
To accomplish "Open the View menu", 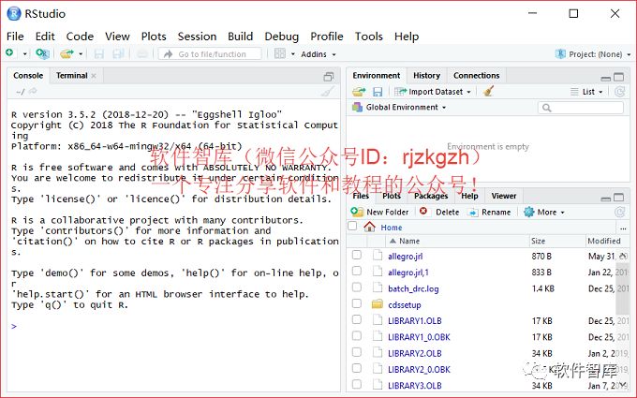I will [x=117, y=37].
